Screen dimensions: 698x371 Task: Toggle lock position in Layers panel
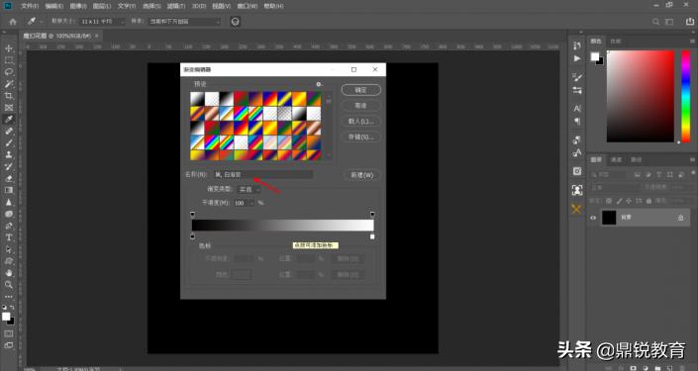click(x=629, y=201)
